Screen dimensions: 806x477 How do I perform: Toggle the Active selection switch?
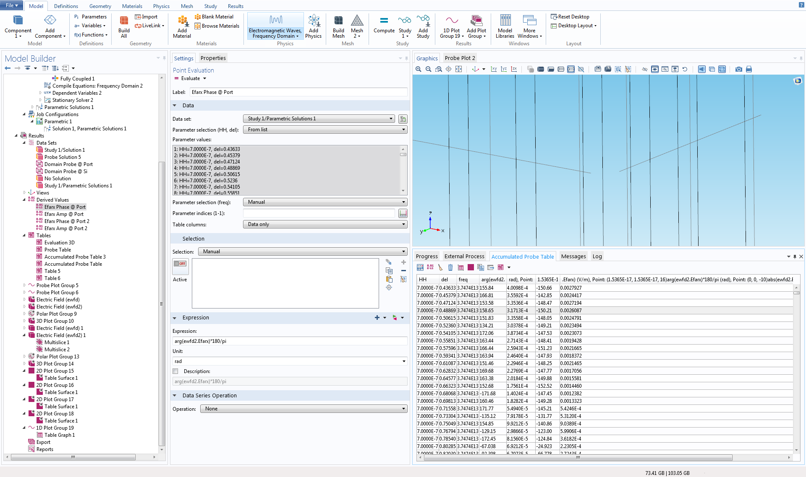pyautogui.click(x=180, y=264)
